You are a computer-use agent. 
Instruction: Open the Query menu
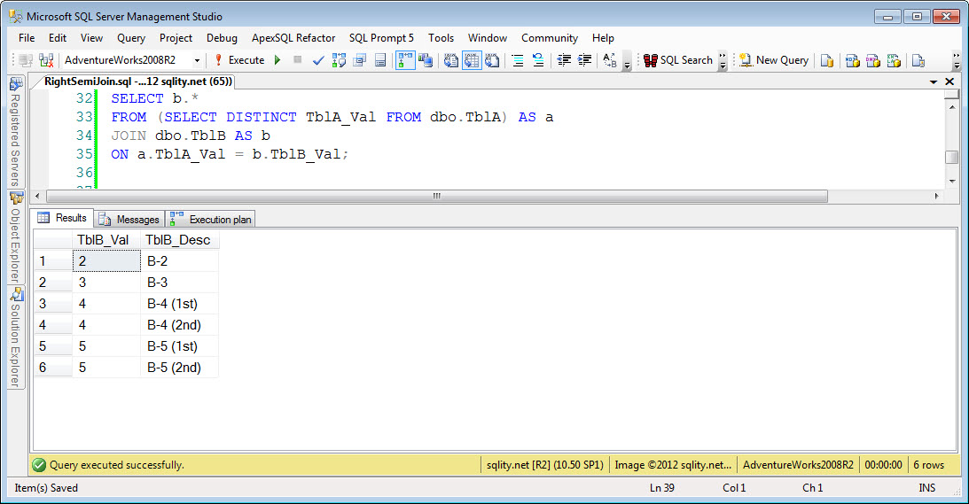click(x=131, y=38)
